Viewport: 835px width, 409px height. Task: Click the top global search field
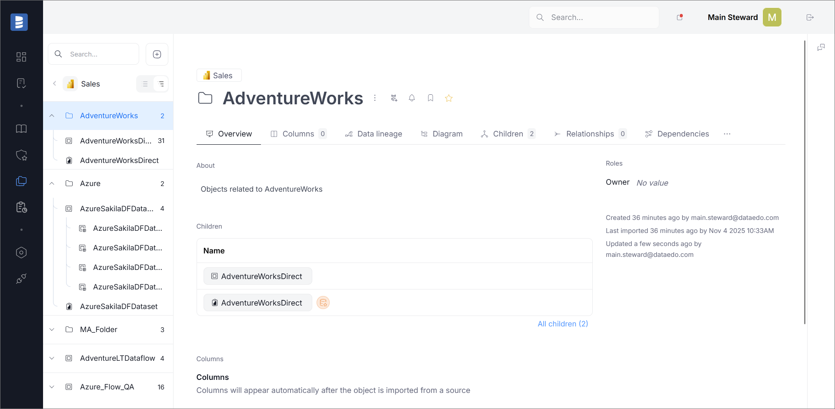coord(594,17)
